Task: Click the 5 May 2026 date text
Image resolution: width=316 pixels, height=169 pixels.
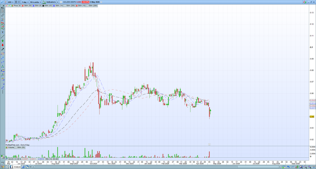Action: click(x=95, y=2)
